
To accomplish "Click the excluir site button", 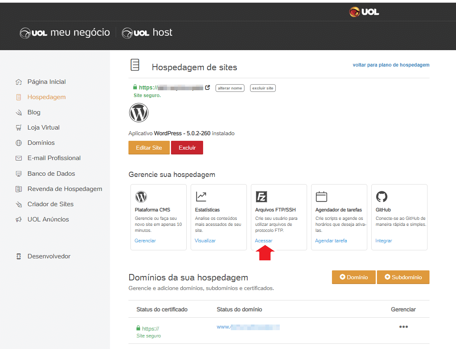I will (x=263, y=88).
